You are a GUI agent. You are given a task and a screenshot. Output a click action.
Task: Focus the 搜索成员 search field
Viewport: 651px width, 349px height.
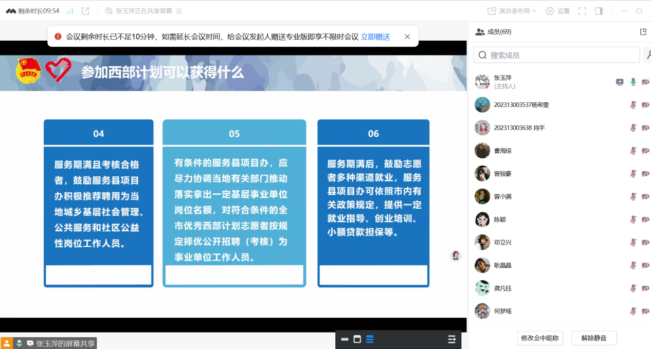pos(556,55)
